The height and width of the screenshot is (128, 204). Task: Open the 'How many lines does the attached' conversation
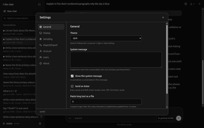(x=19, y=75)
